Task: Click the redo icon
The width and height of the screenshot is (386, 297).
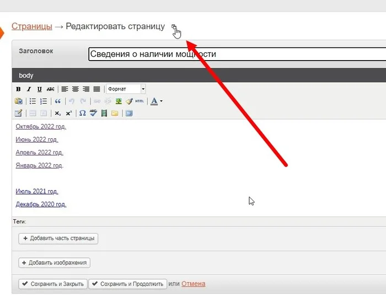Action: [x=83, y=101]
